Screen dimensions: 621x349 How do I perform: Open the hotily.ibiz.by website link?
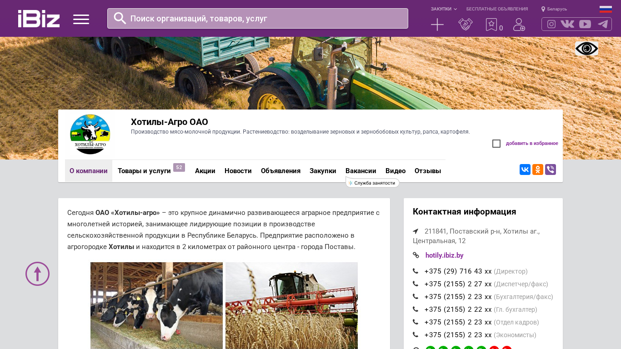(445, 255)
